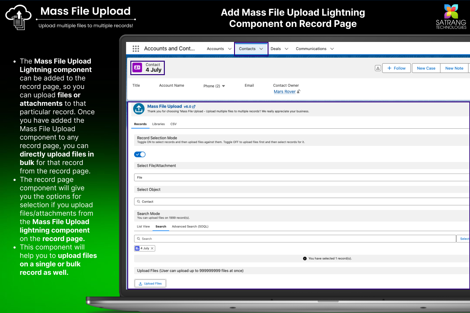The height and width of the screenshot is (313, 470).
Task: Click the Satrang Technologies logo
Action: 451,17
